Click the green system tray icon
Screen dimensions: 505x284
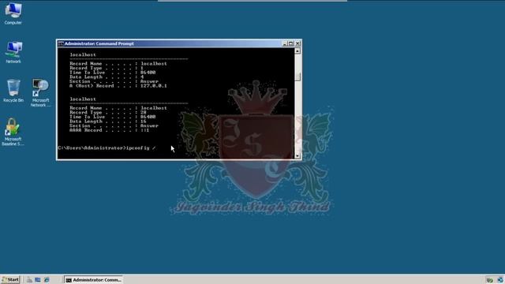pyautogui.click(x=490, y=280)
